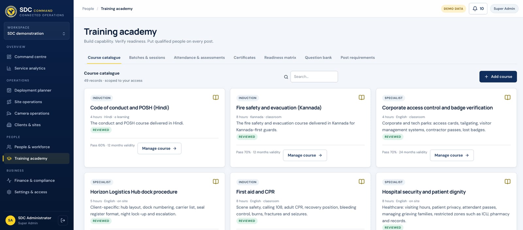Focus the course Search field
The image size is (523, 230).
[x=314, y=77]
